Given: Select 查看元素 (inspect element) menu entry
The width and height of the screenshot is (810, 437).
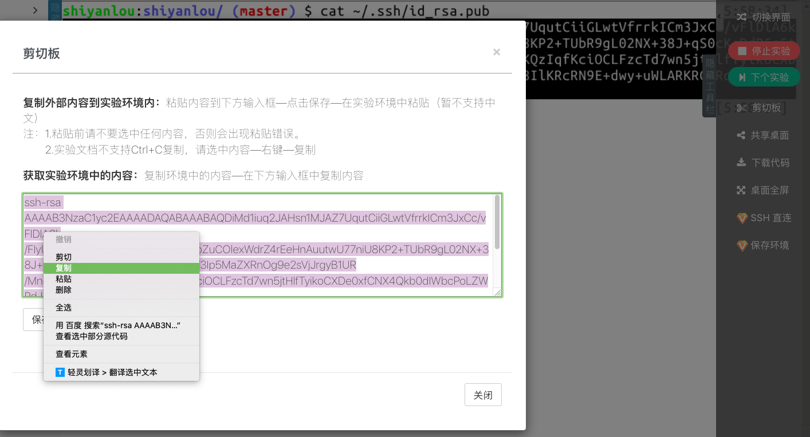Looking at the screenshot, I should click(x=121, y=354).
